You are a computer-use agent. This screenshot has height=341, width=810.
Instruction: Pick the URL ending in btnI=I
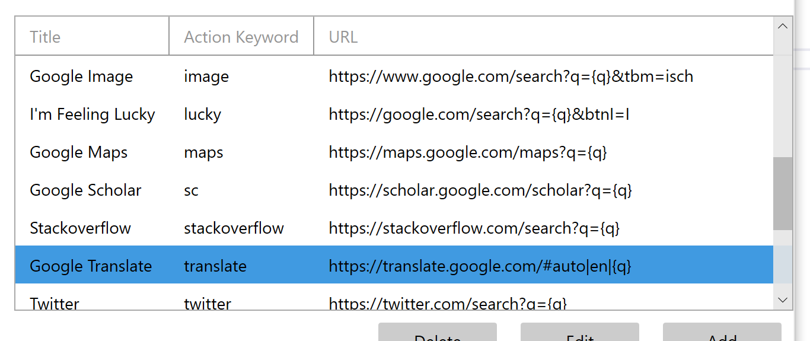479,114
